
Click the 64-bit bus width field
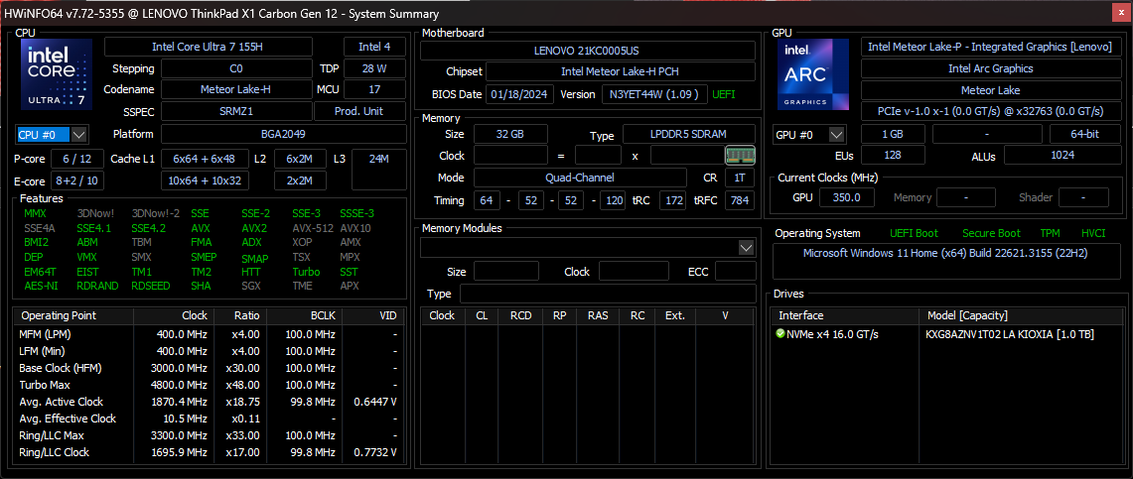point(1084,134)
